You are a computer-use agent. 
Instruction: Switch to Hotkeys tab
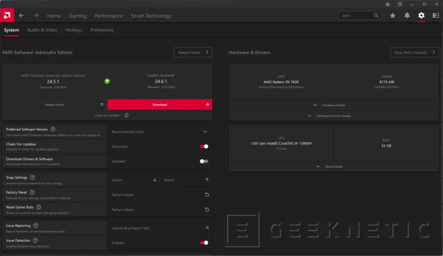coord(74,30)
